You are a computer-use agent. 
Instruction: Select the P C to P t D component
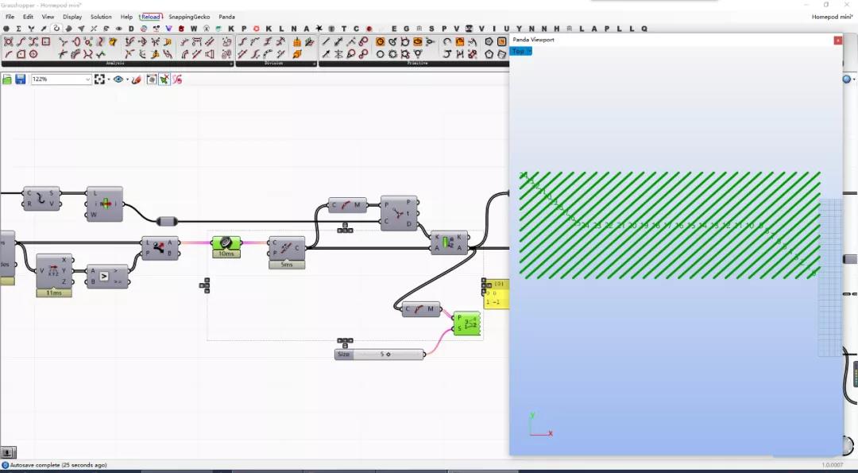pyautogui.click(x=399, y=213)
